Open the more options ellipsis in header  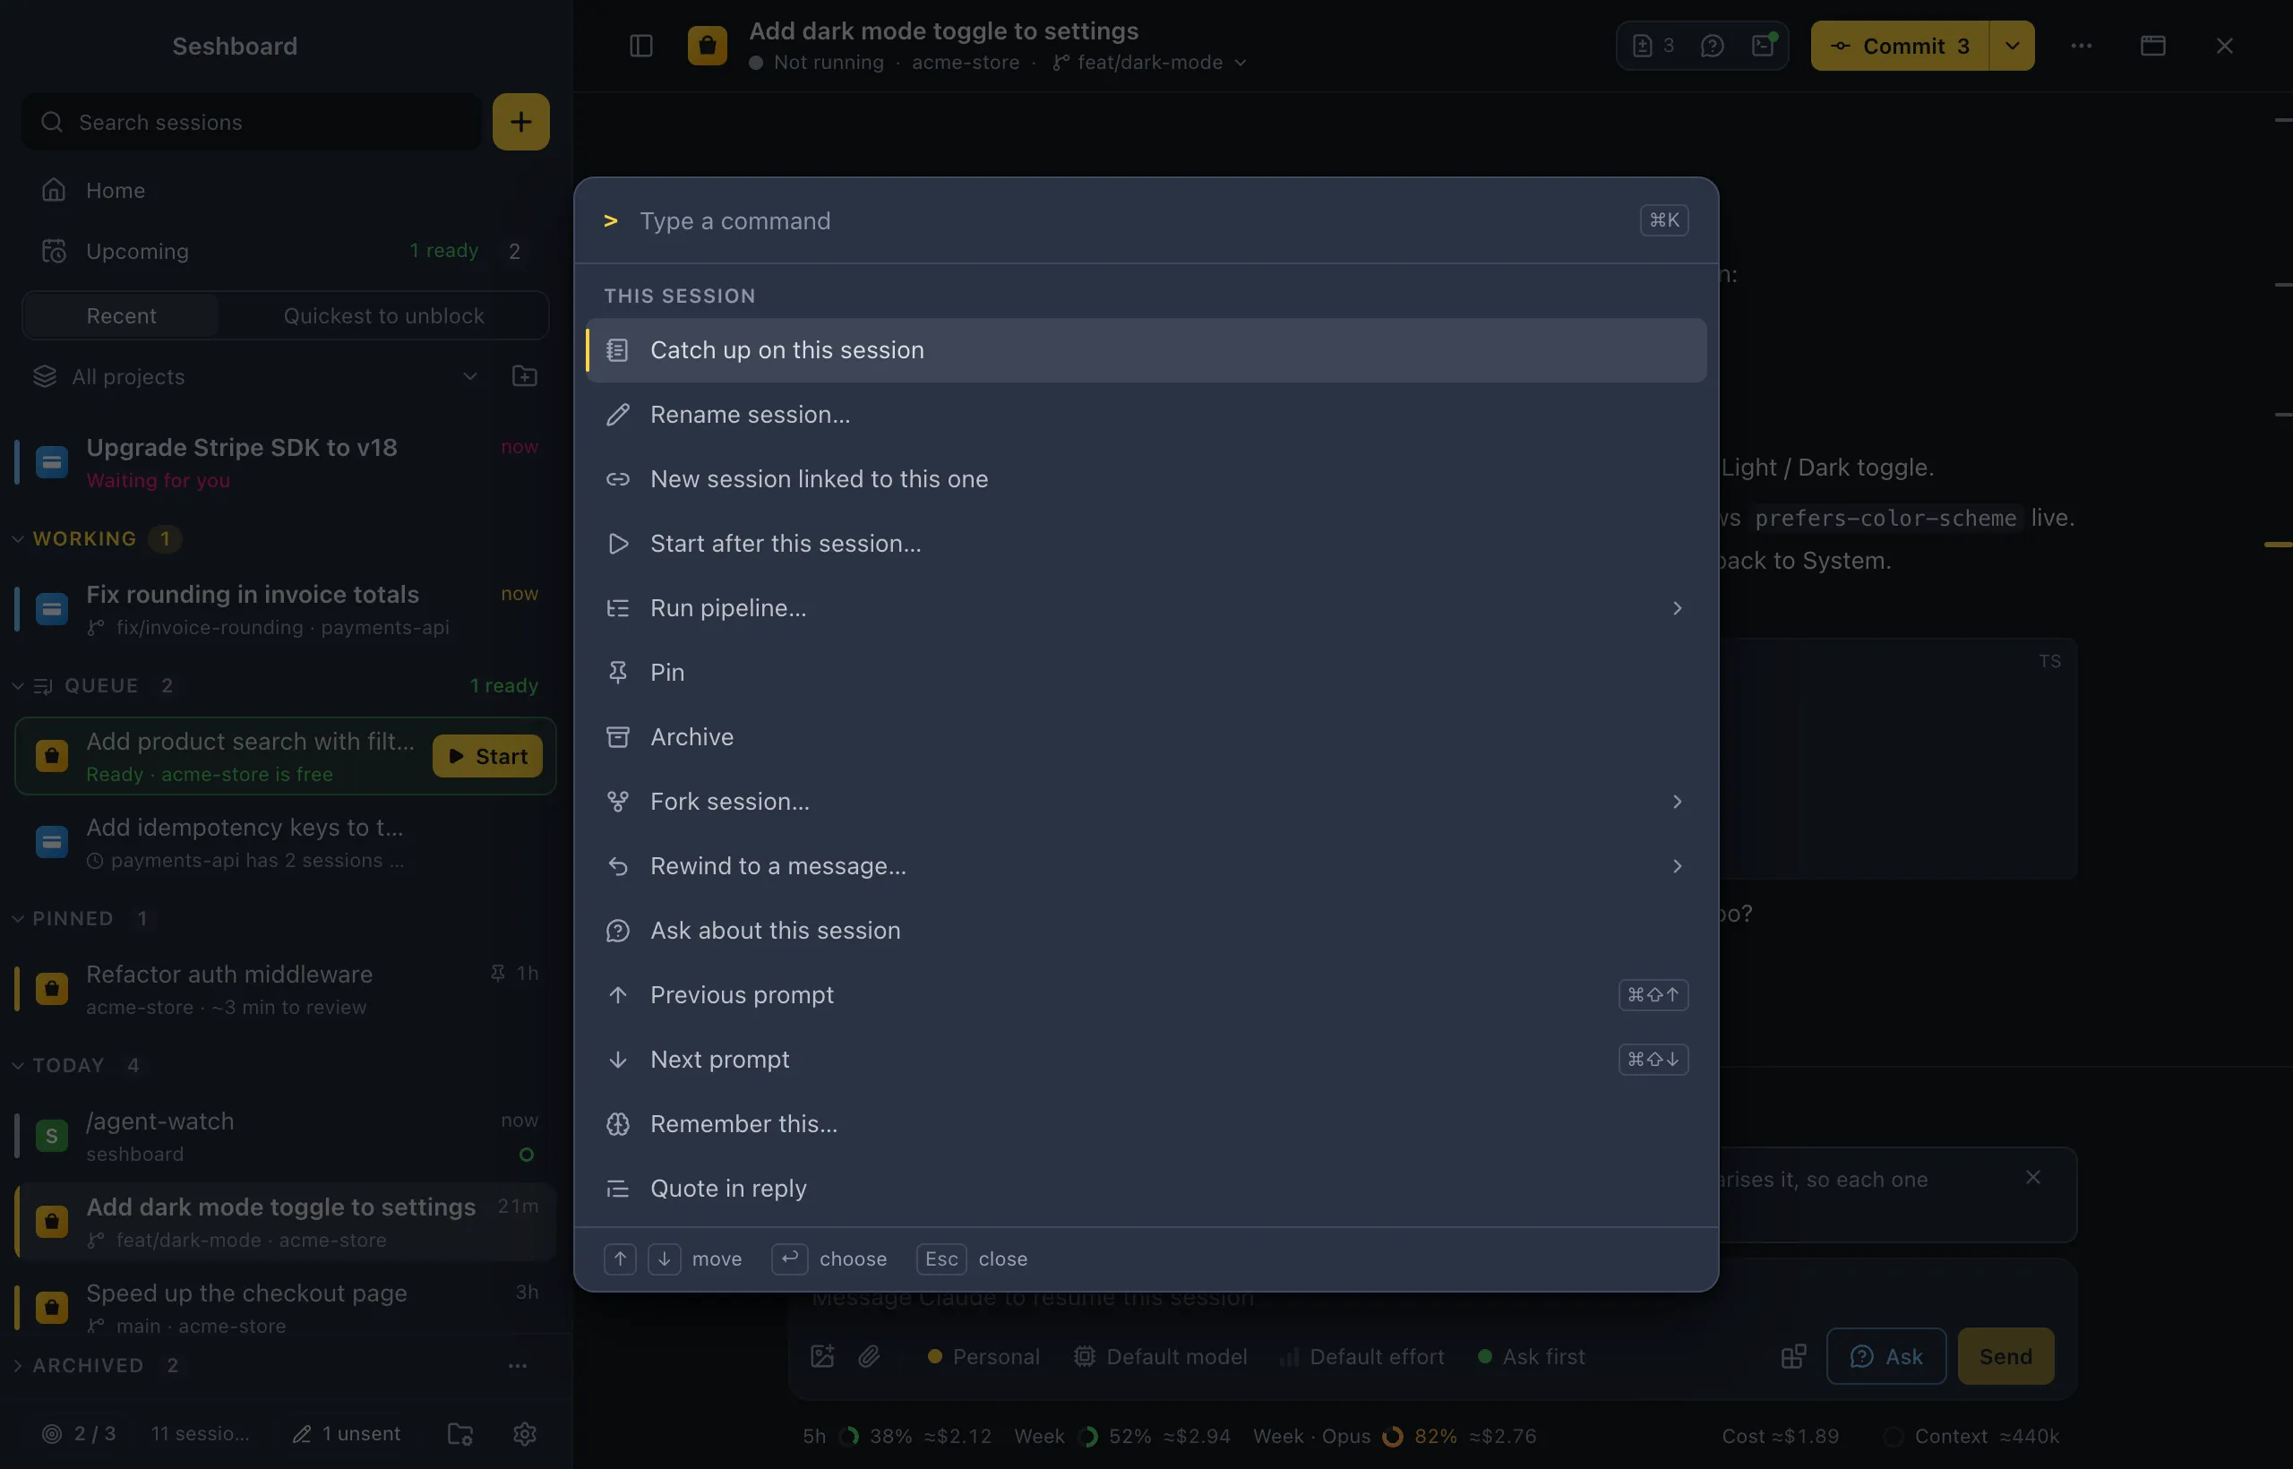click(2082, 46)
